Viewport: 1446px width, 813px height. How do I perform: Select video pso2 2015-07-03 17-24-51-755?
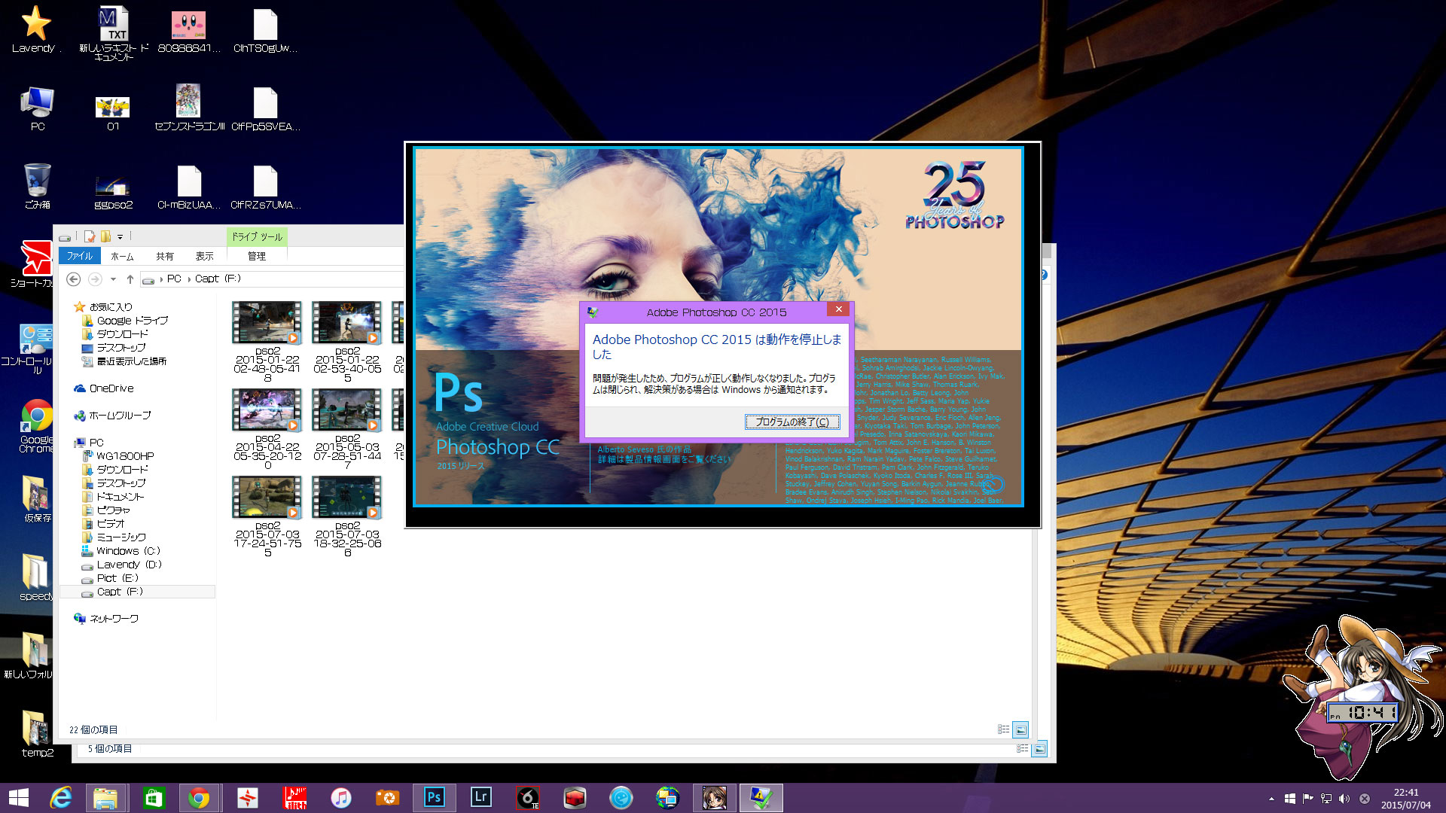[267, 516]
